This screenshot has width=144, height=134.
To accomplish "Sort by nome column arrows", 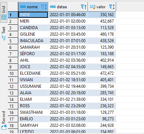I will coord(46,7).
